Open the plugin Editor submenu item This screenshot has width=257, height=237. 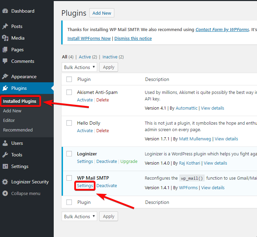[x=9, y=120]
